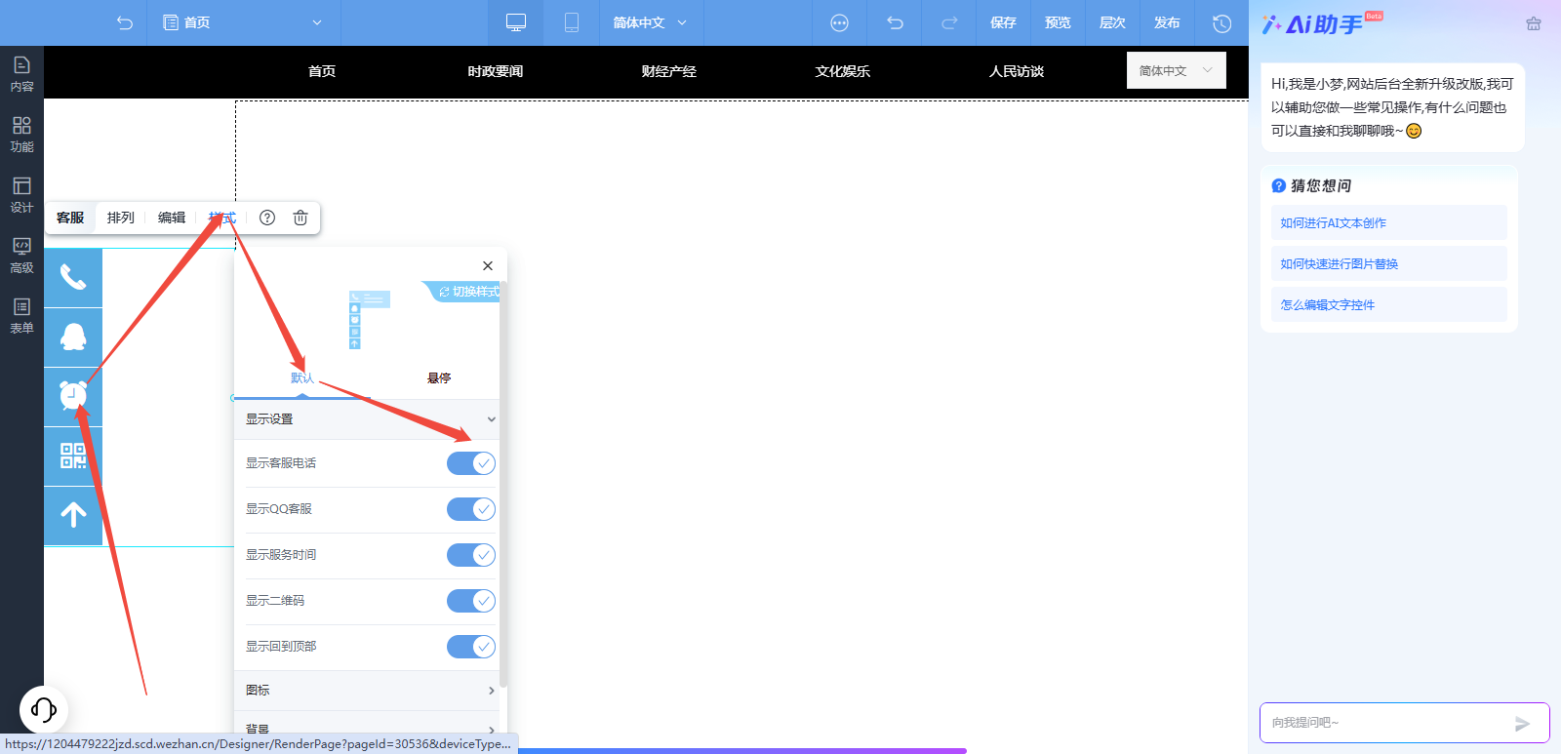Click the 预览 preview button

(x=1058, y=22)
